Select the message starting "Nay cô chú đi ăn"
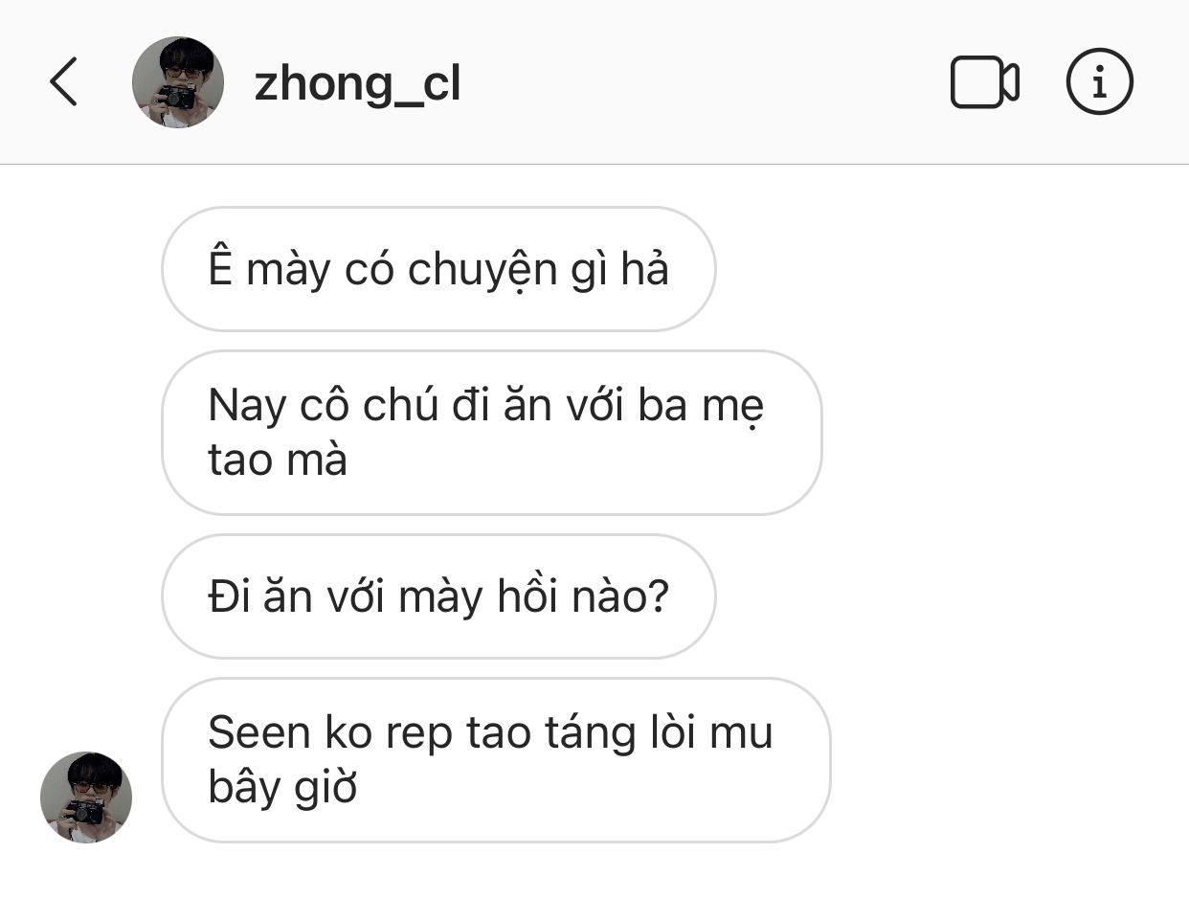Image resolution: width=1189 pixels, height=921 pixels. coord(491,433)
